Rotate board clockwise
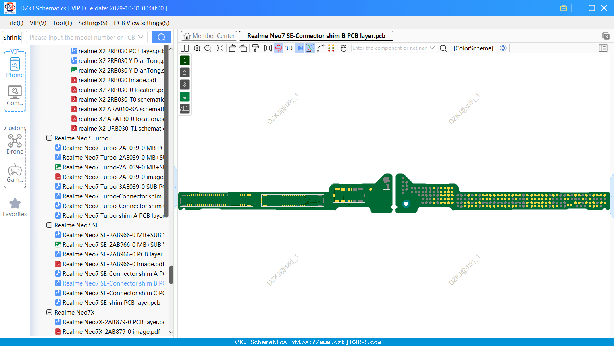 click(x=244, y=48)
